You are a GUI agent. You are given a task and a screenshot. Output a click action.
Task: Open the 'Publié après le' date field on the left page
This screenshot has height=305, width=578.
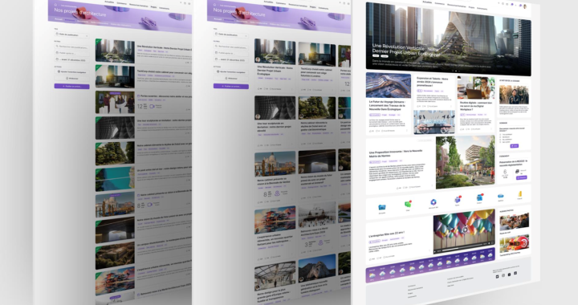coord(72,54)
